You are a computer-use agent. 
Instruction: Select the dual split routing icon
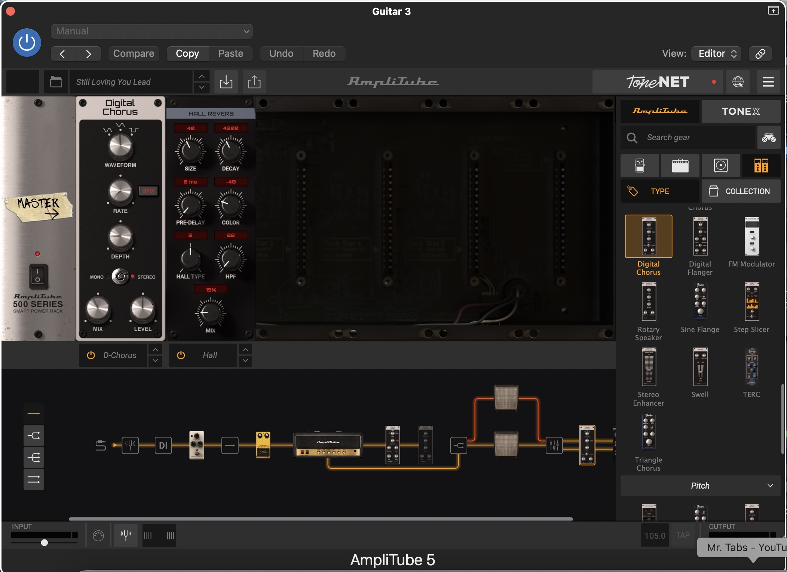coord(34,436)
